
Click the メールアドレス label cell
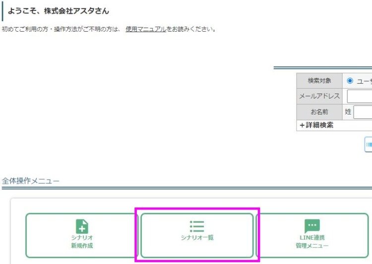point(319,96)
